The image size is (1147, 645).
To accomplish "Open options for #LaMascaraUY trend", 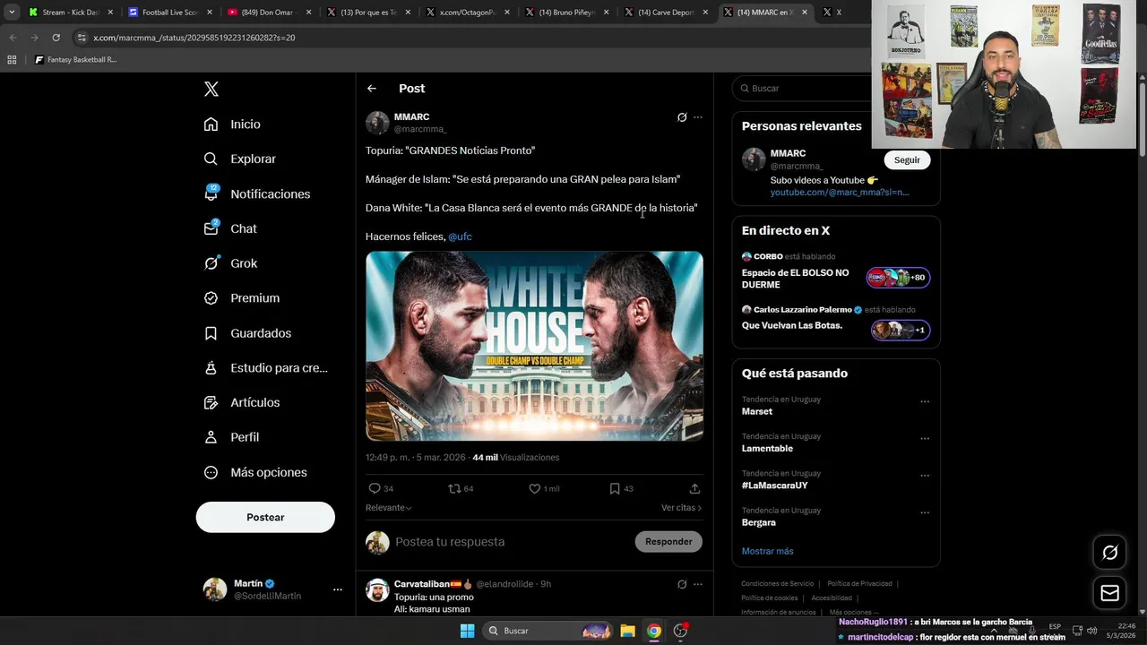I will tap(925, 476).
